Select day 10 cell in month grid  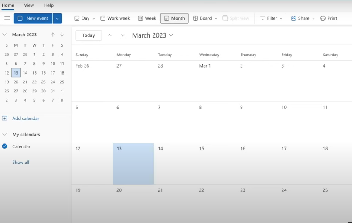tap(298, 123)
